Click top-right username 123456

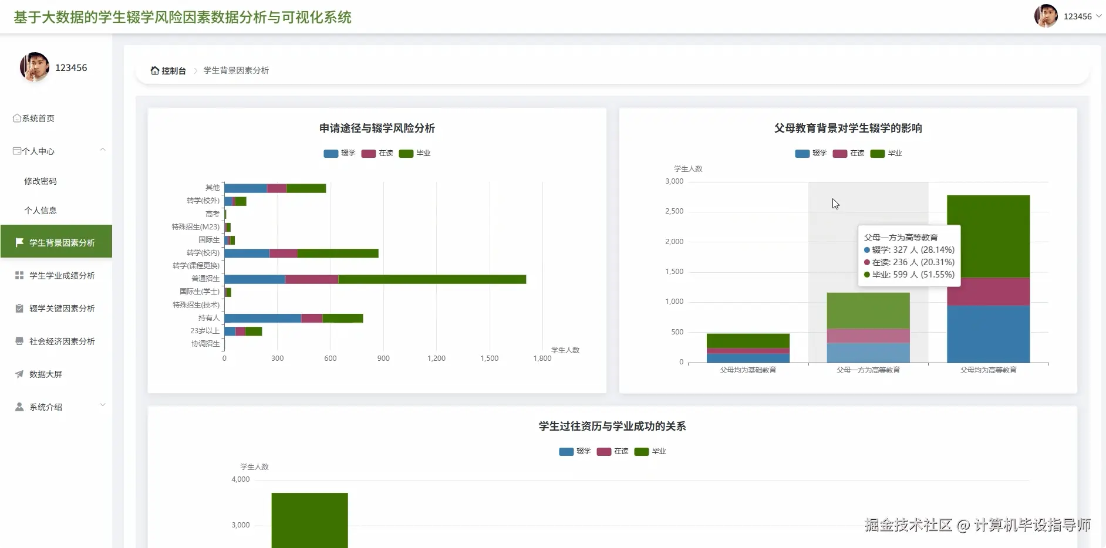pos(1078,16)
